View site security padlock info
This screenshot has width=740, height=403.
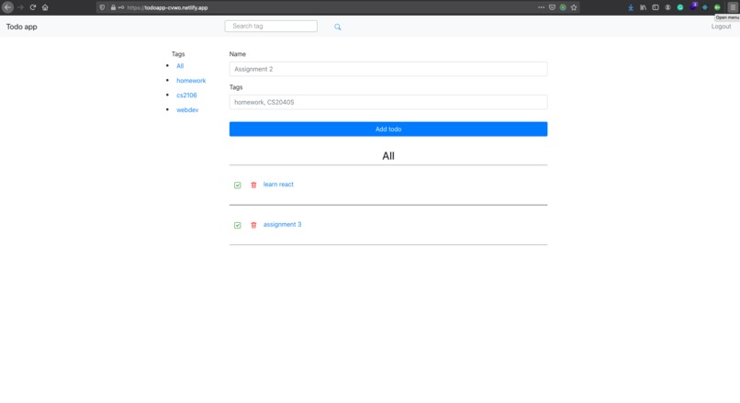point(113,7)
